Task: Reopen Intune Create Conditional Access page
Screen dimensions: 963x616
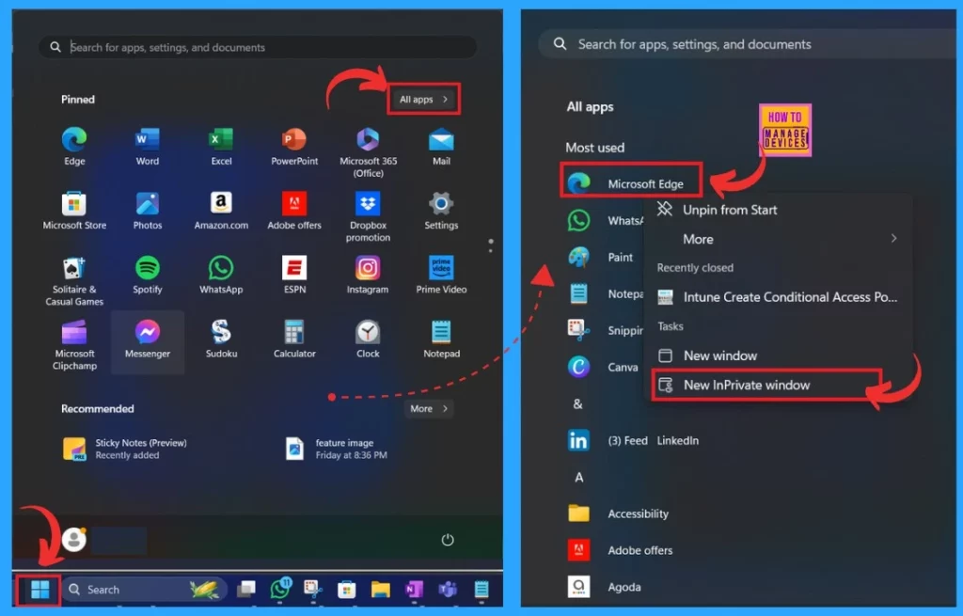Action: [778, 297]
